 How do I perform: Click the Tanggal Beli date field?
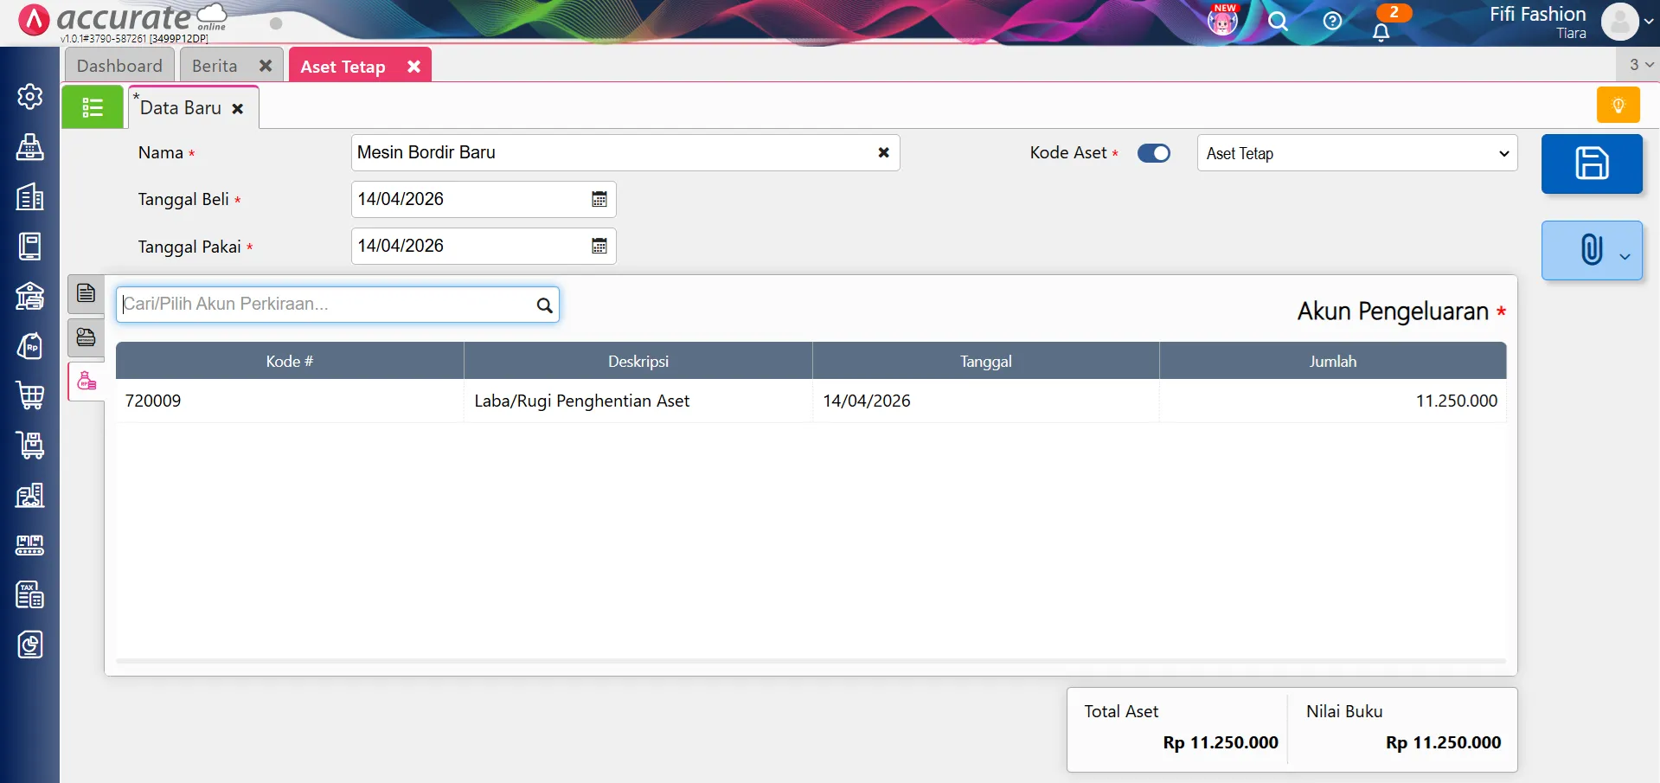[484, 199]
